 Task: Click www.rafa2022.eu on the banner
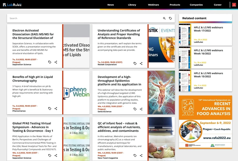[217, 138]
